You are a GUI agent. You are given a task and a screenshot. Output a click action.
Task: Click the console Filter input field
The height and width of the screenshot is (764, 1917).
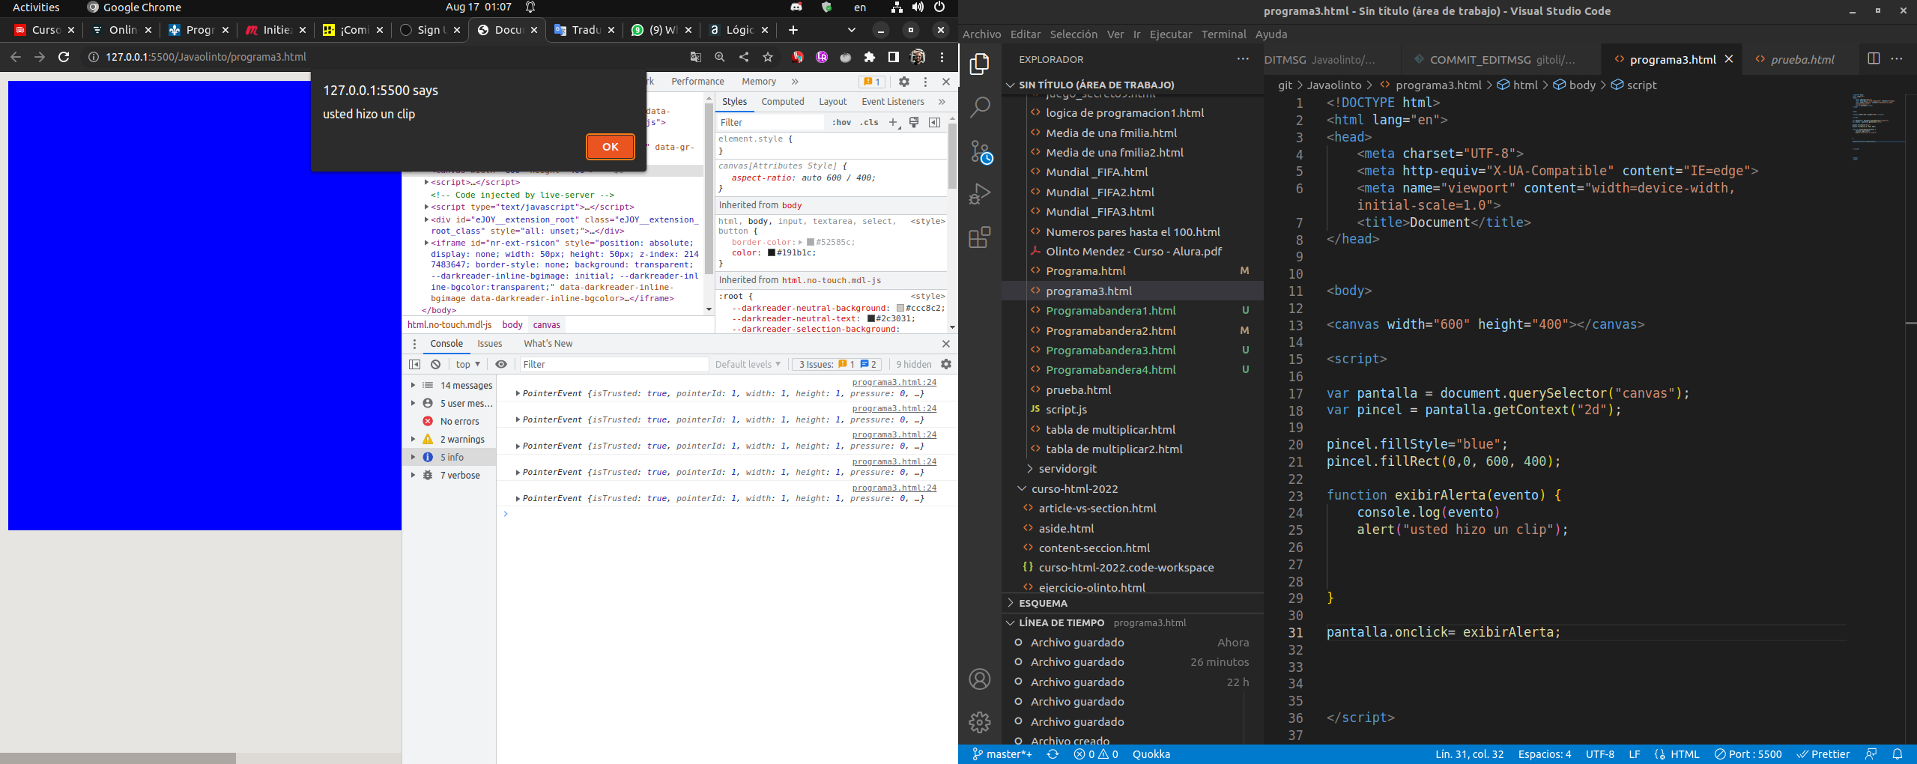pos(614,365)
